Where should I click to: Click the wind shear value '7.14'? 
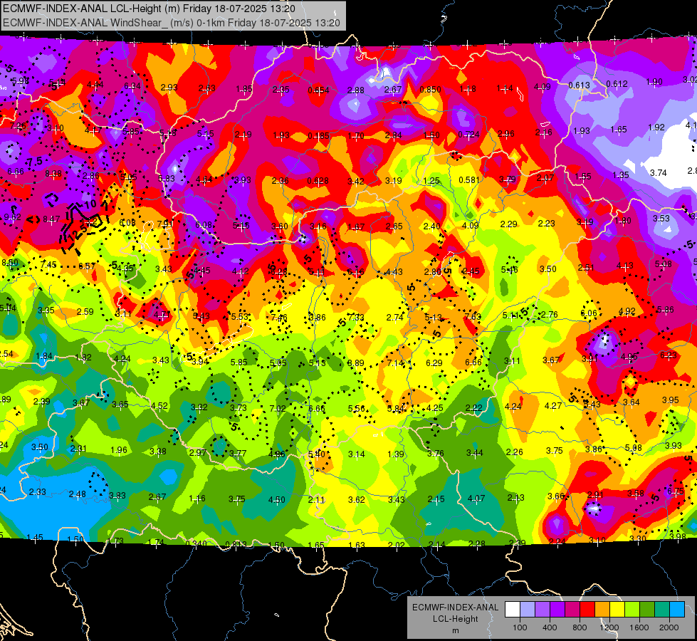click(395, 363)
